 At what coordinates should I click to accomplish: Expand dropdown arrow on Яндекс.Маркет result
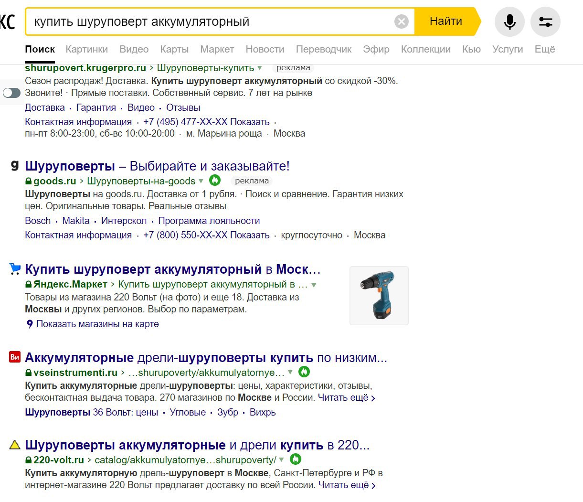(314, 285)
